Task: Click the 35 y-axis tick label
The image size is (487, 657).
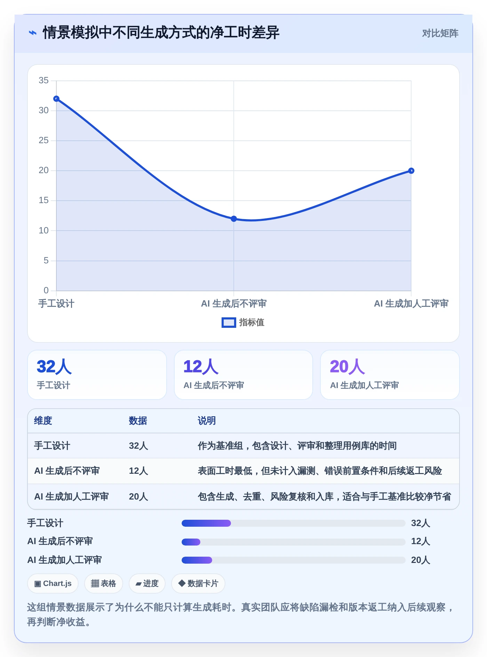Action: 43,80
